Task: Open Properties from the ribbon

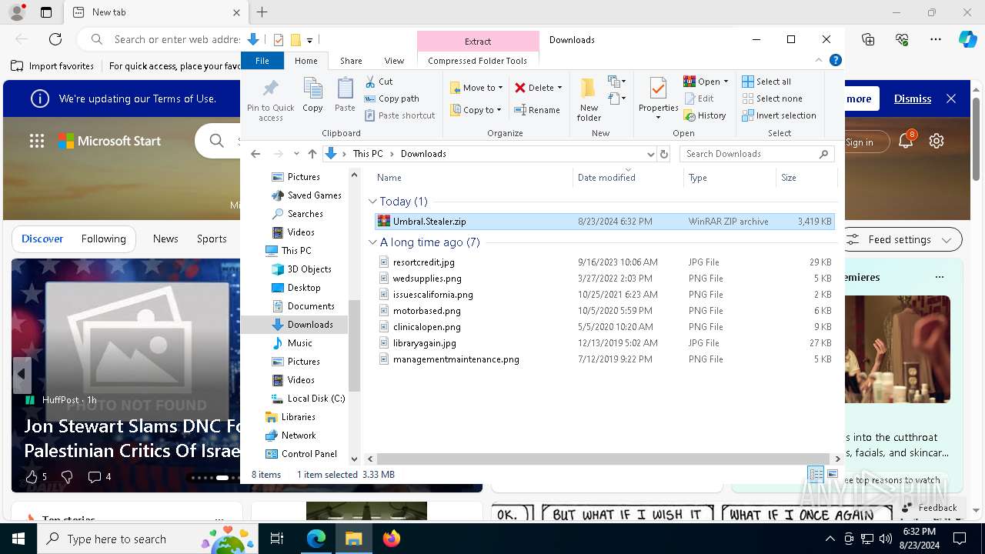Action: coord(658,99)
